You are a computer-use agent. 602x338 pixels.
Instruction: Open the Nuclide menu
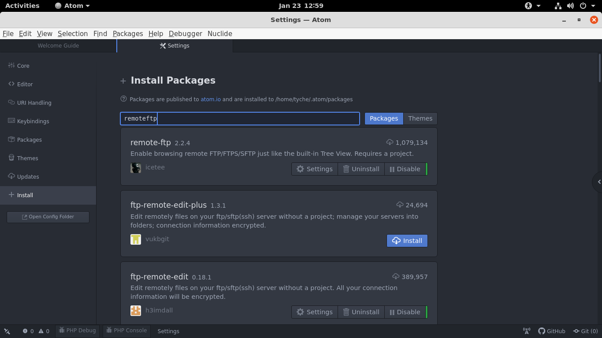219,33
